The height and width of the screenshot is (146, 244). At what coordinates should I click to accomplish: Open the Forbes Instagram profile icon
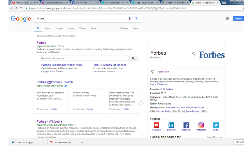click(201, 125)
